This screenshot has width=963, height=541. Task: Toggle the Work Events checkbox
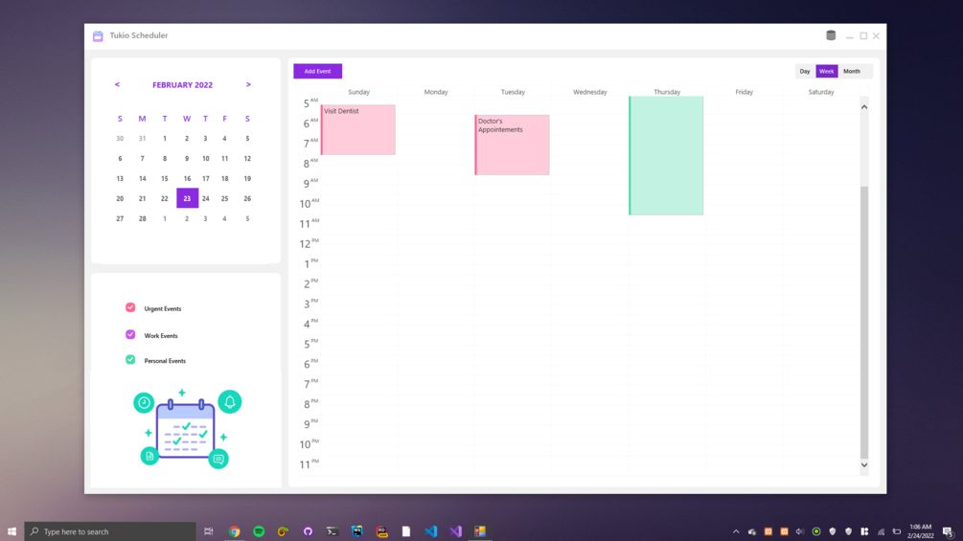coord(130,334)
